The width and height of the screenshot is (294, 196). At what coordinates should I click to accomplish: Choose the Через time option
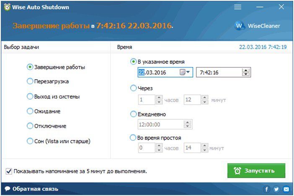coord(142,88)
